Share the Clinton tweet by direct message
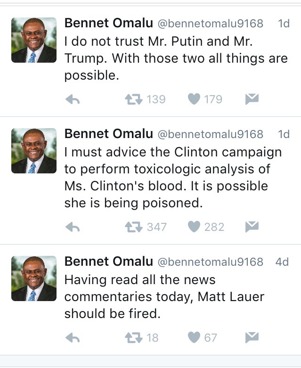 [x=252, y=227]
